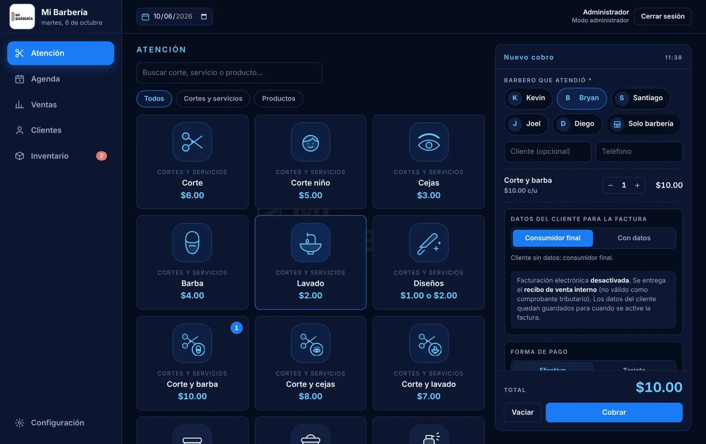The image size is (706, 444).
Task: Select barber Santiago
Action: tap(641, 98)
